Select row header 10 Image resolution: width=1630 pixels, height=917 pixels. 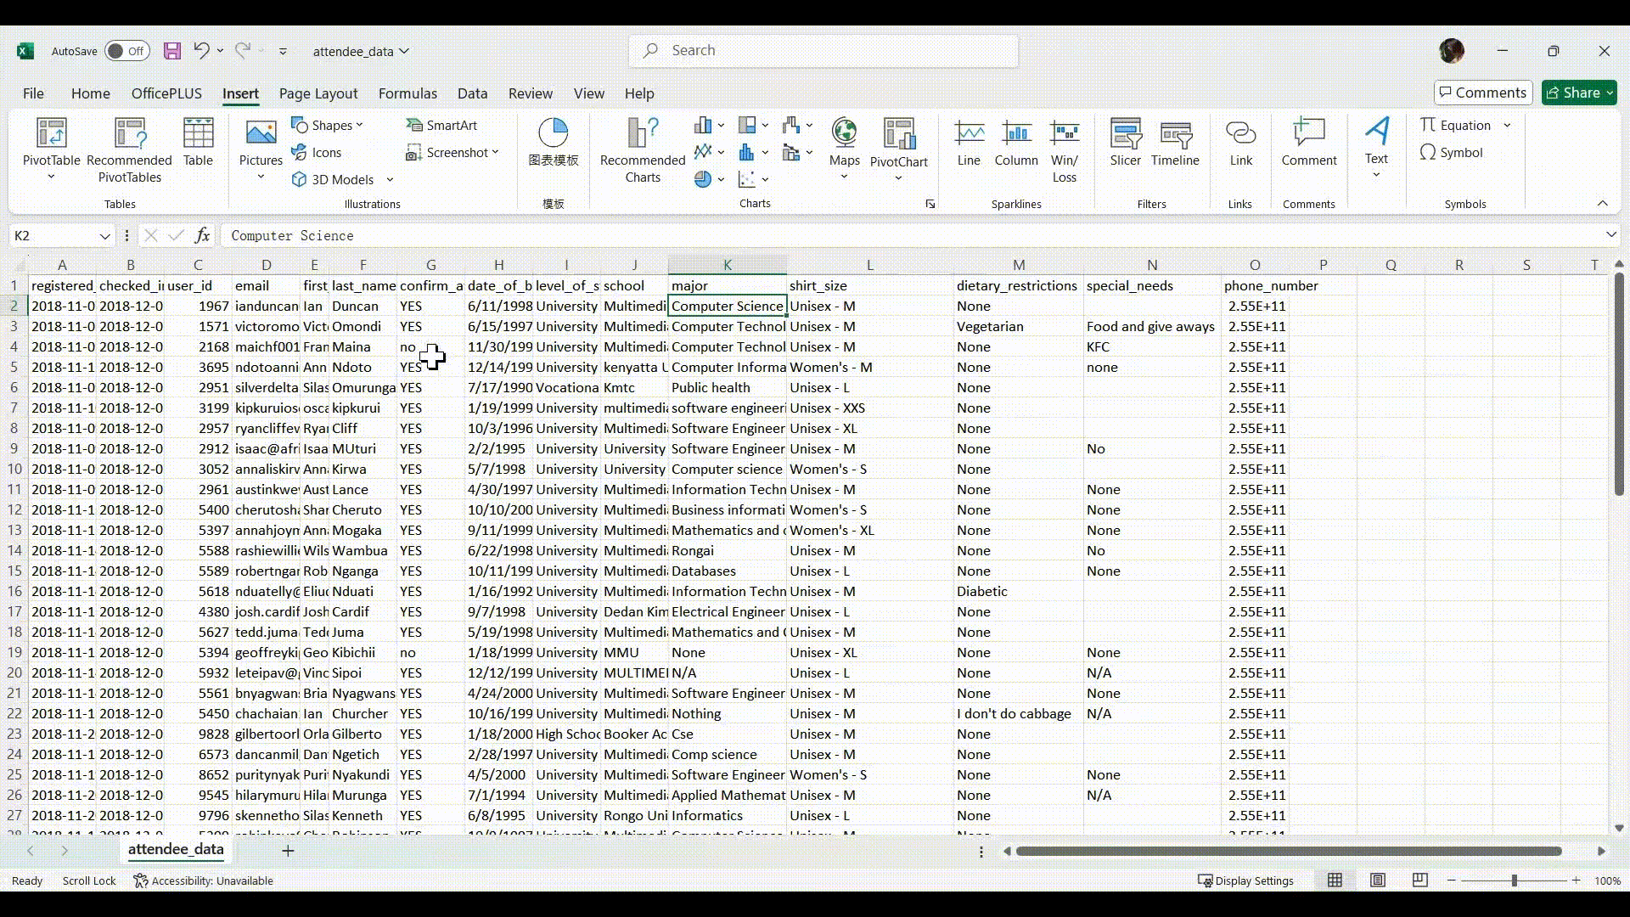(x=14, y=470)
